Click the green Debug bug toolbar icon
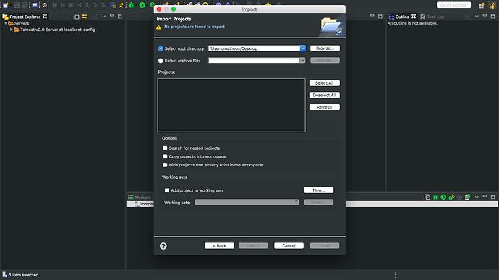Viewport: 499px width, 280px height. click(x=131, y=5)
